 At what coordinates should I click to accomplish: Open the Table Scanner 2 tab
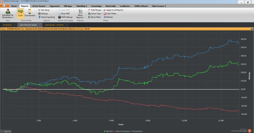pyautogui.click(x=159, y=6)
